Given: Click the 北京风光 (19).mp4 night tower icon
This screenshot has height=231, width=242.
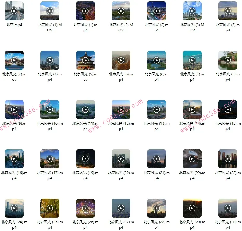Looking at the screenshot, I should tap(85, 159).
